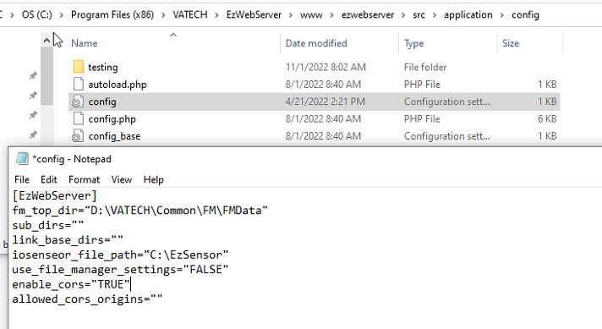Expand the chevron after application in the breadcrumb
The width and height of the screenshot is (602, 329).
tap(502, 15)
